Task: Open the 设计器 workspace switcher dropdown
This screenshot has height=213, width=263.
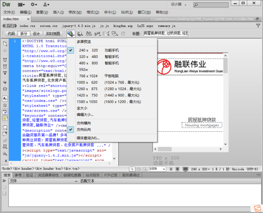Action: [x=178, y=4]
